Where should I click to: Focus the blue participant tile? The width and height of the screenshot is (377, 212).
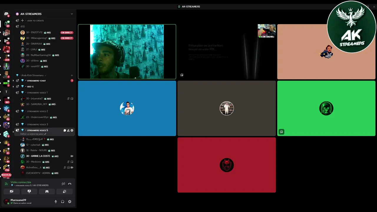tap(127, 108)
